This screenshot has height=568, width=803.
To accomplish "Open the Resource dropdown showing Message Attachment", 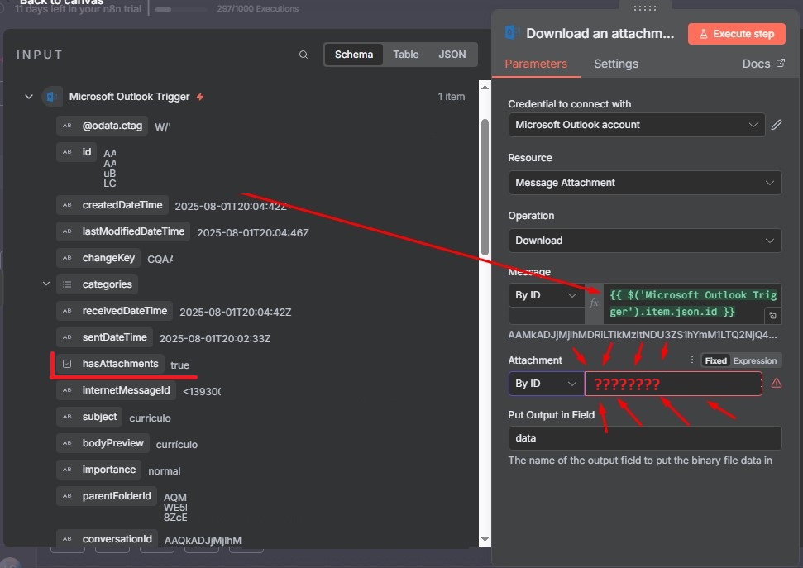I will coord(645,183).
